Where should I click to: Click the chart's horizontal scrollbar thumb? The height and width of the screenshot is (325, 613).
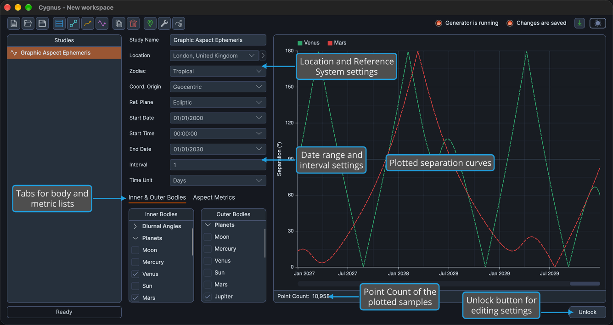[585, 284]
